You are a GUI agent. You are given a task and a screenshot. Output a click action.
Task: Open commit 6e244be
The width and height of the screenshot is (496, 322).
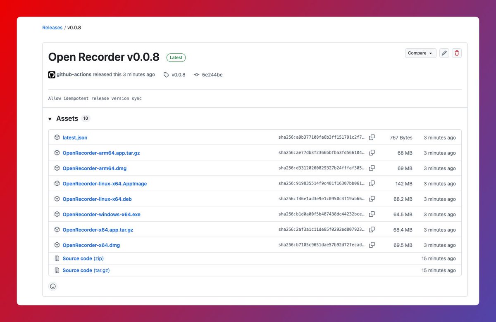click(x=212, y=75)
